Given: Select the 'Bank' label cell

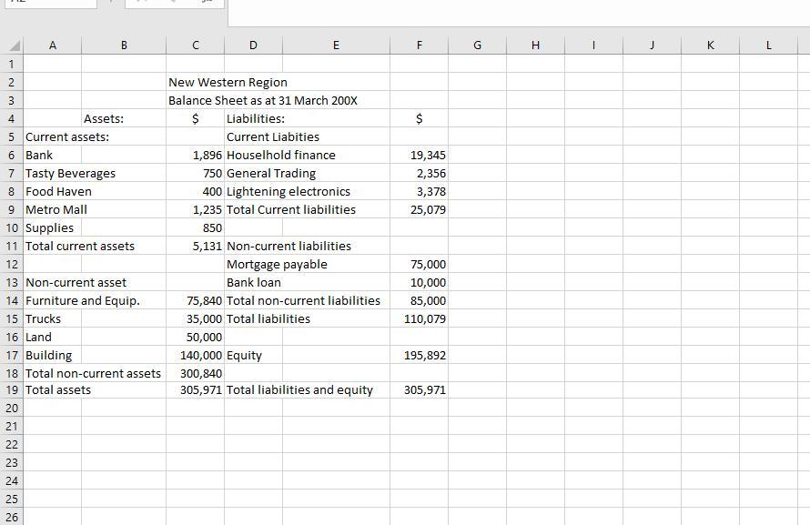Looking at the screenshot, I should coord(52,155).
